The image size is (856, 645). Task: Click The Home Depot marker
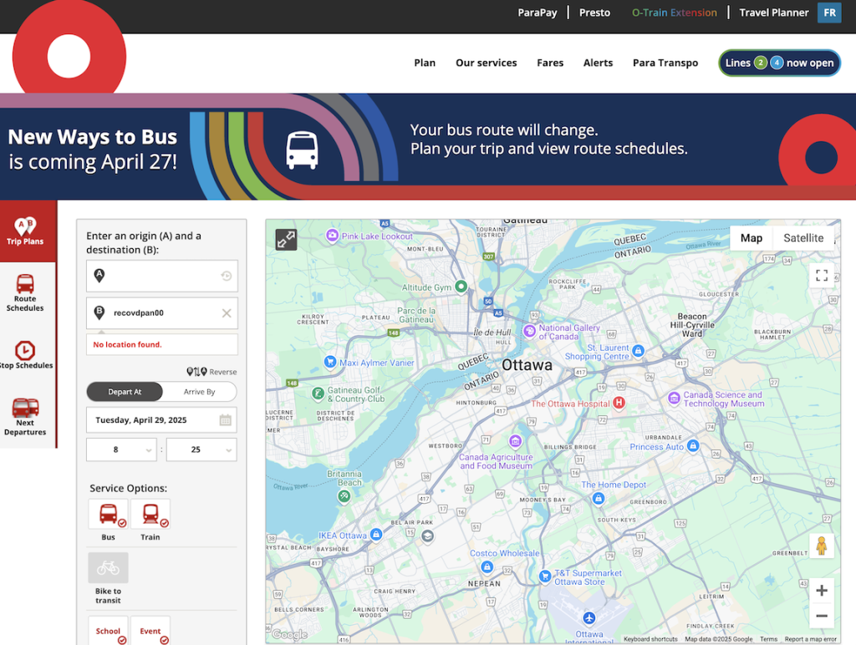click(x=599, y=498)
